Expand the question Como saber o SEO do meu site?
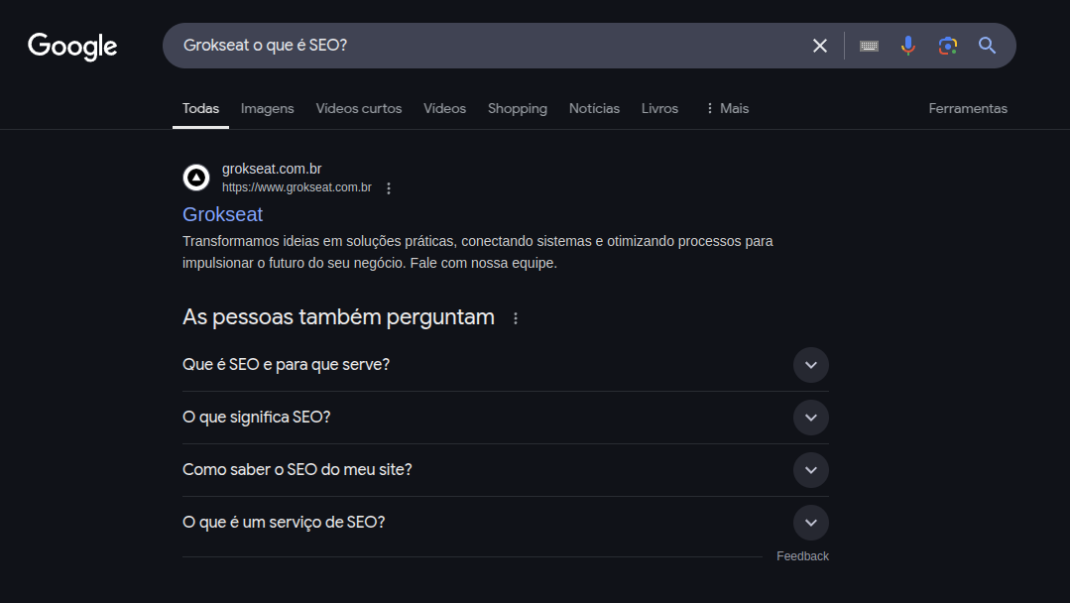Viewport: 1070px width, 603px height. (x=810, y=470)
